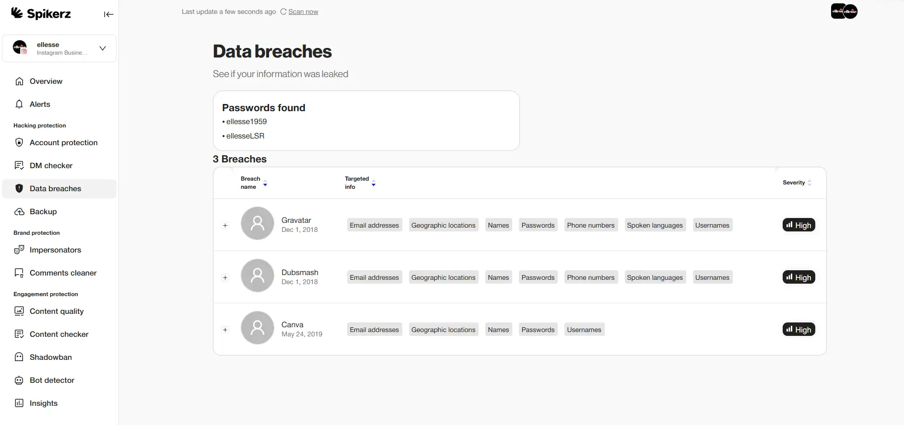The width and height of the screenshot is (904, 425).
Task: Select Content quality in sidebar
Action: pos(57,311)
